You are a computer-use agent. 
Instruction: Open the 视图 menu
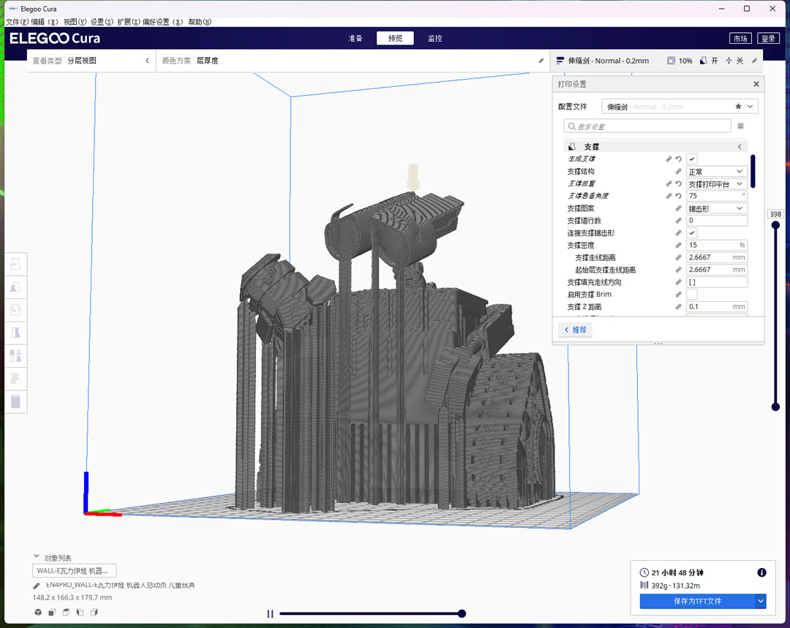point(75,22)
